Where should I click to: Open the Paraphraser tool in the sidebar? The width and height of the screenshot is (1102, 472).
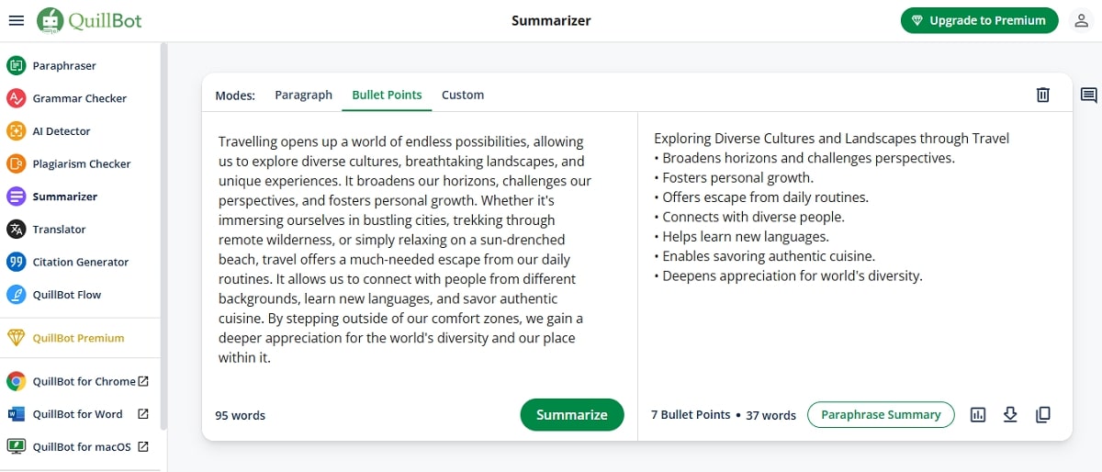(x=64, y=65)
